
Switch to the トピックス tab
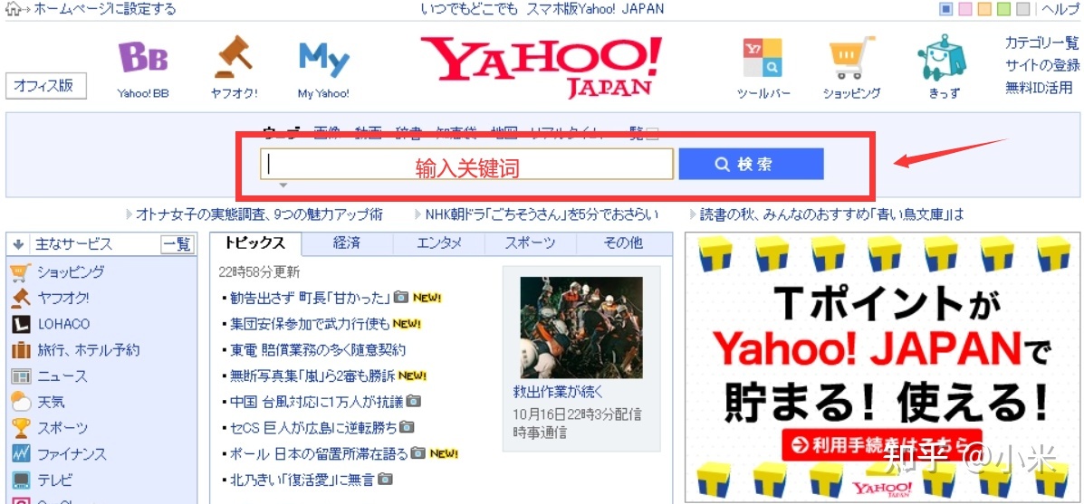coord(255,243)
